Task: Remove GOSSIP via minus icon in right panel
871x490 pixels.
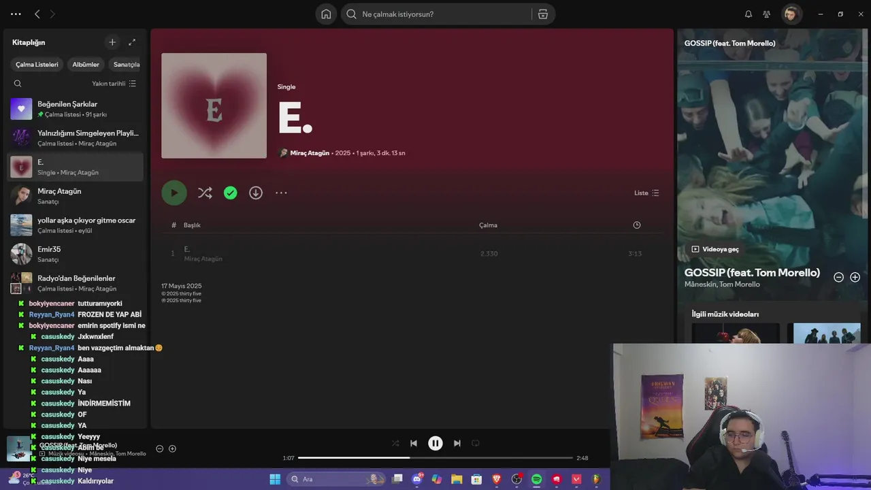Action: tap(839, 277)
